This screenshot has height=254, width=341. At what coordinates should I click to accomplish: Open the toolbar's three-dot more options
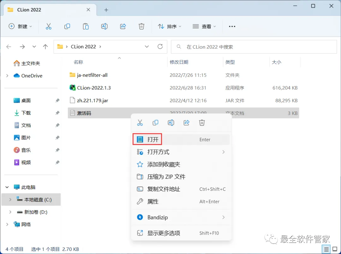(232, 26)
